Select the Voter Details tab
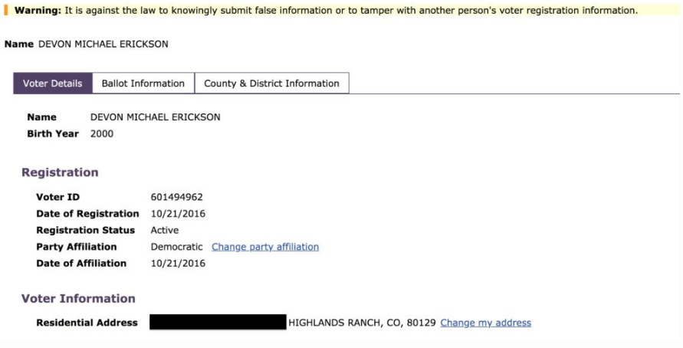 tap(52, 84)
